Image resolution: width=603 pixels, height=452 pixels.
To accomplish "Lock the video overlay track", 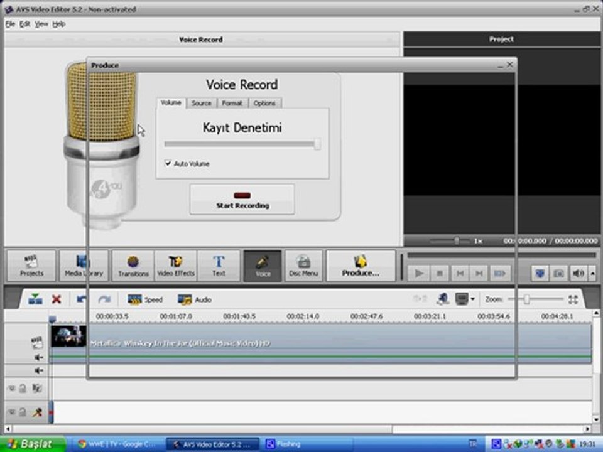I will [x=23, y=389].
